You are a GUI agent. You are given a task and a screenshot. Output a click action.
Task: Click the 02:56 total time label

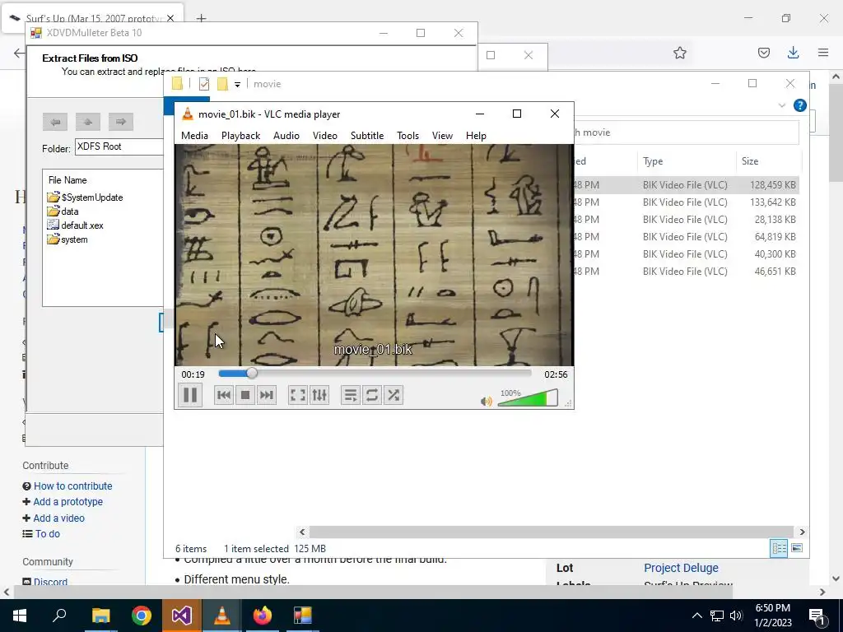click(556, 374)
